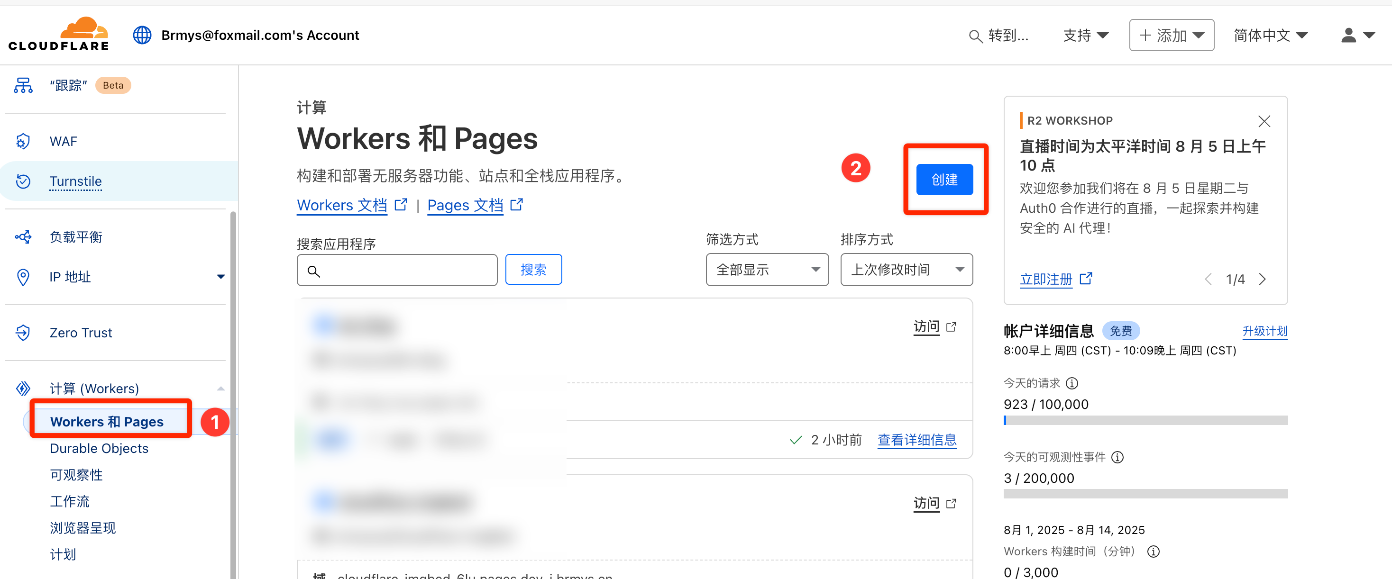Open 浏览器呈现 in sidebar
The image size is (1392, 579).
82,528
